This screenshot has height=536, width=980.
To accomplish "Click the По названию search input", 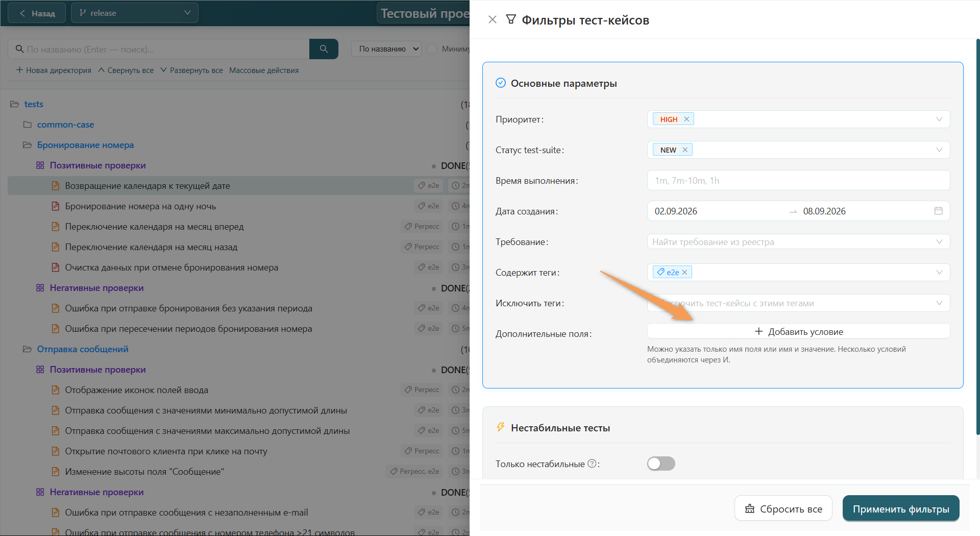I will pos(159,49).
